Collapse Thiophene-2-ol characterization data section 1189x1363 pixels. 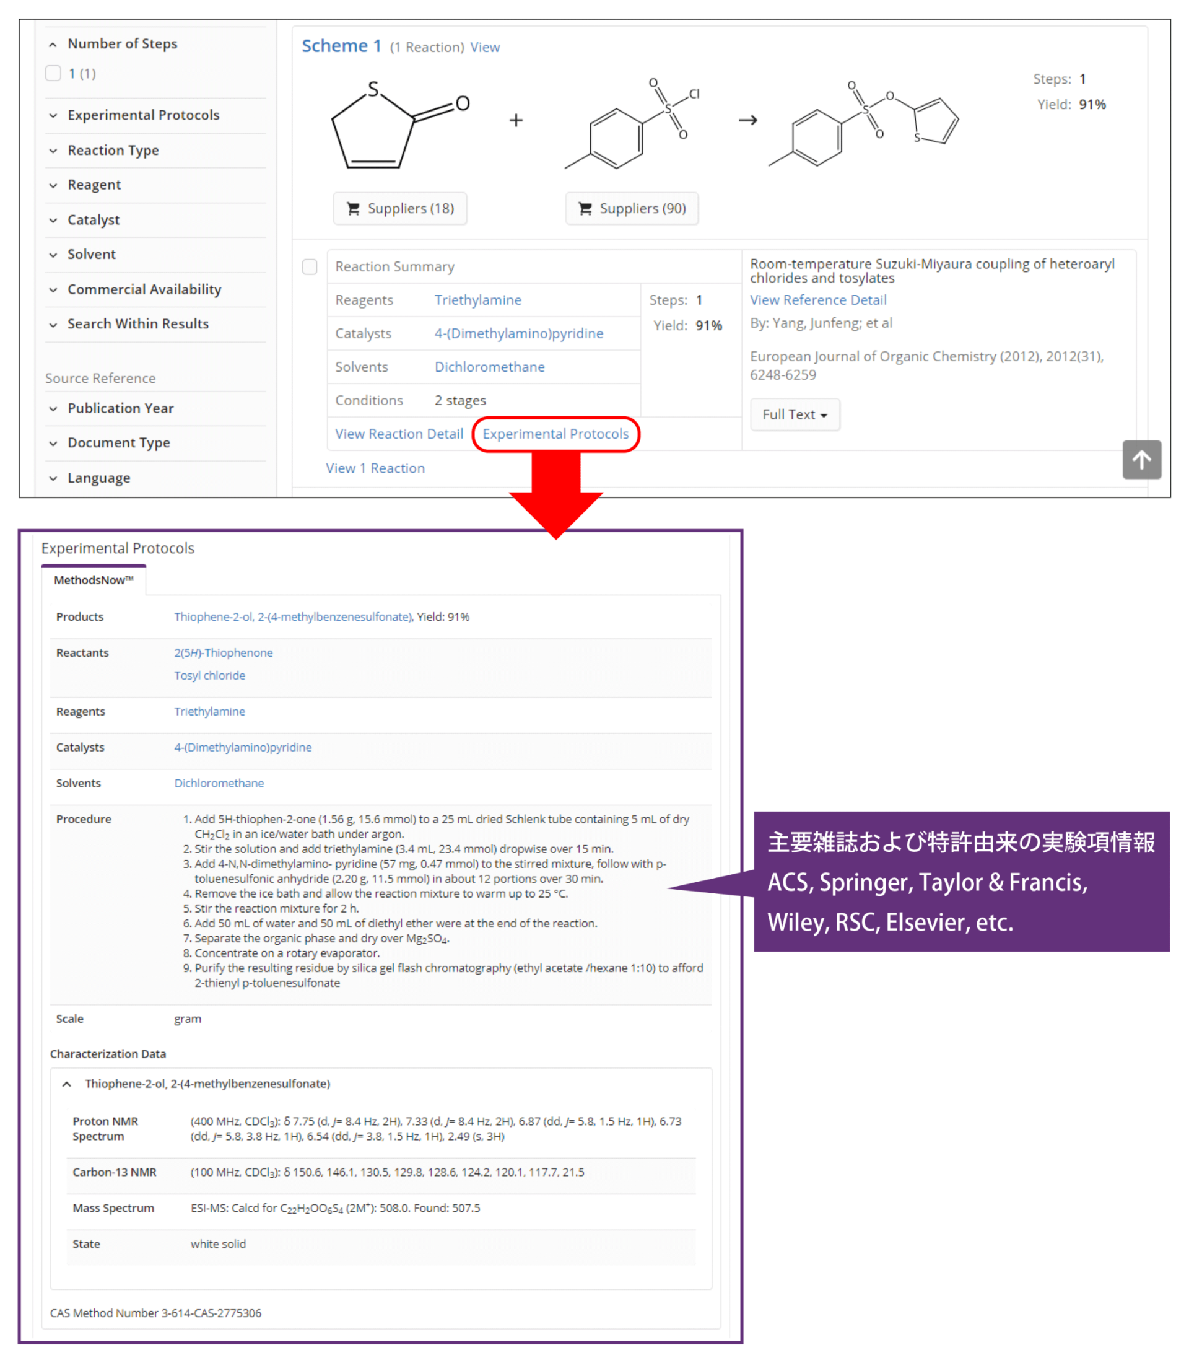[66, 1084]
